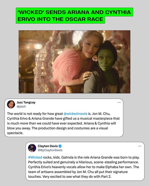Click the blue verified badge beside Clayton Davis
The image size is (149, 186).
click(x=60, y=146)
